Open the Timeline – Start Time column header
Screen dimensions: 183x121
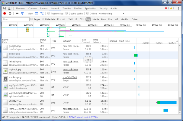[119, 41]
